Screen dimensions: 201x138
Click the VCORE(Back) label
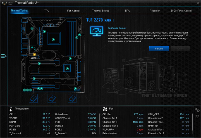coord(62,118)
